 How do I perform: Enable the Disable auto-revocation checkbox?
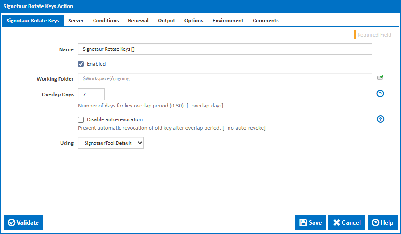click(81, 119)
